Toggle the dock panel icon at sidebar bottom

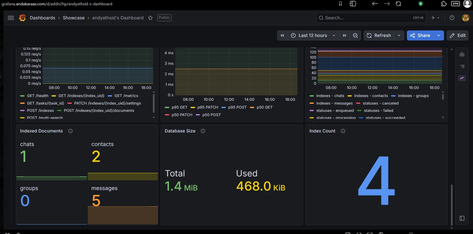(x=462, y=218)
